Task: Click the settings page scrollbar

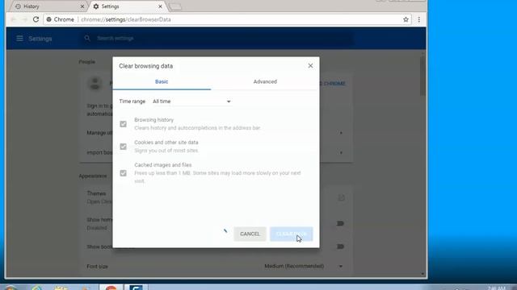Action: tap(422, 77)
